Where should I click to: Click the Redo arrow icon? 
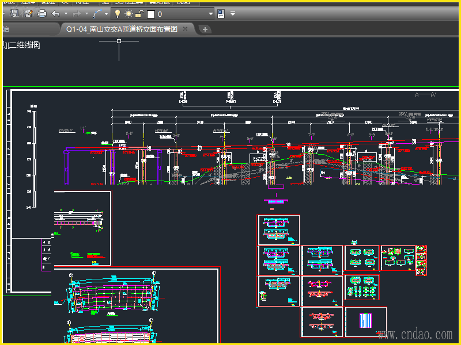[76, 13]
